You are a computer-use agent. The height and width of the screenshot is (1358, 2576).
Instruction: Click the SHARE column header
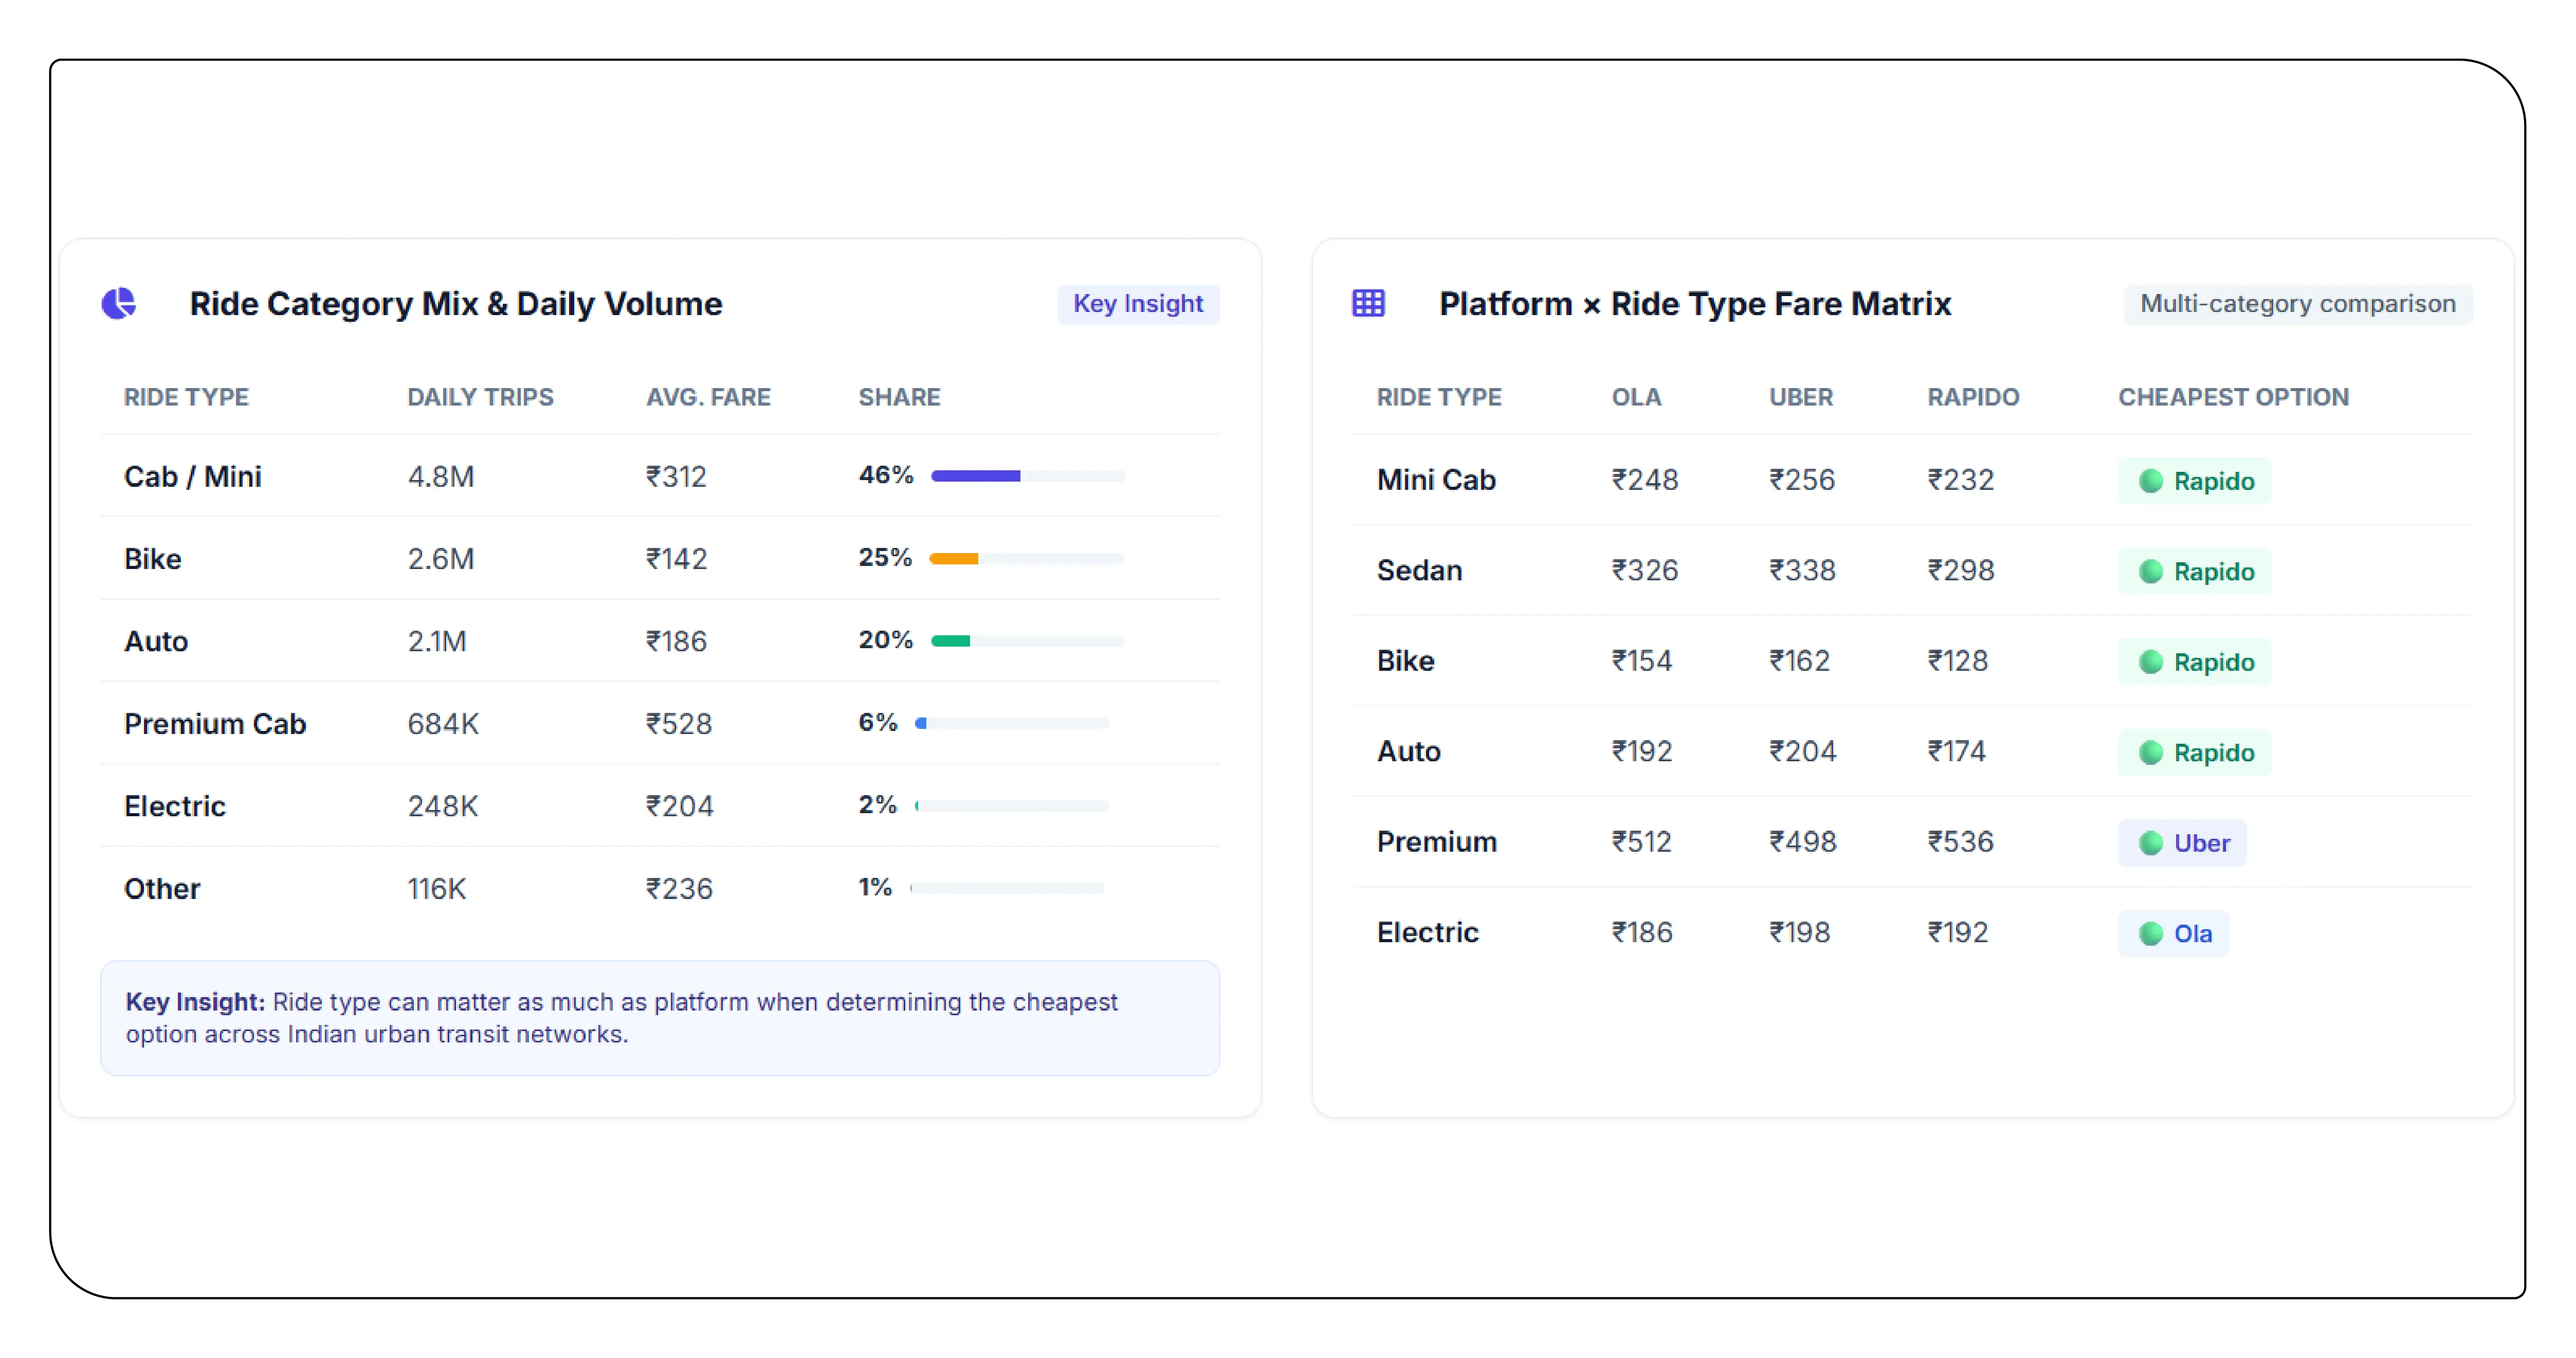[899, 397]
